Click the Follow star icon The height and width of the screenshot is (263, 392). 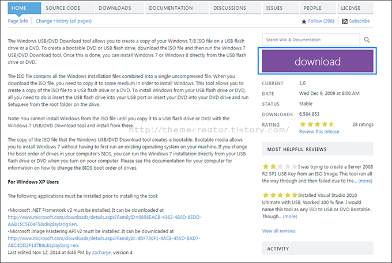304,21
